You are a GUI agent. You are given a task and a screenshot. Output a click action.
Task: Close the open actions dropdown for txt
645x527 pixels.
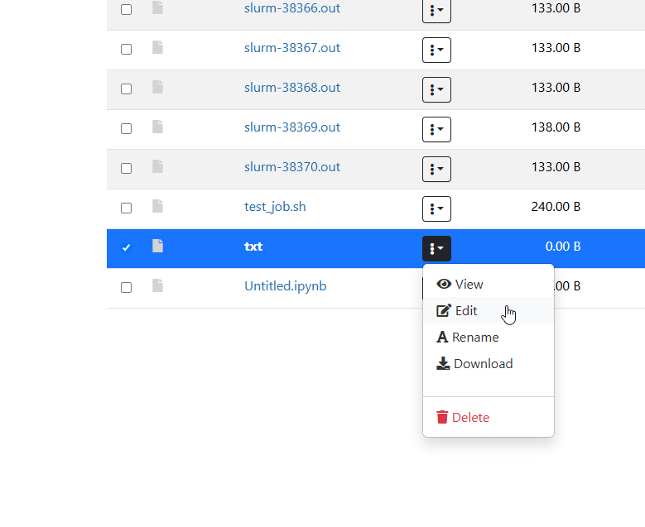point(436,248)
